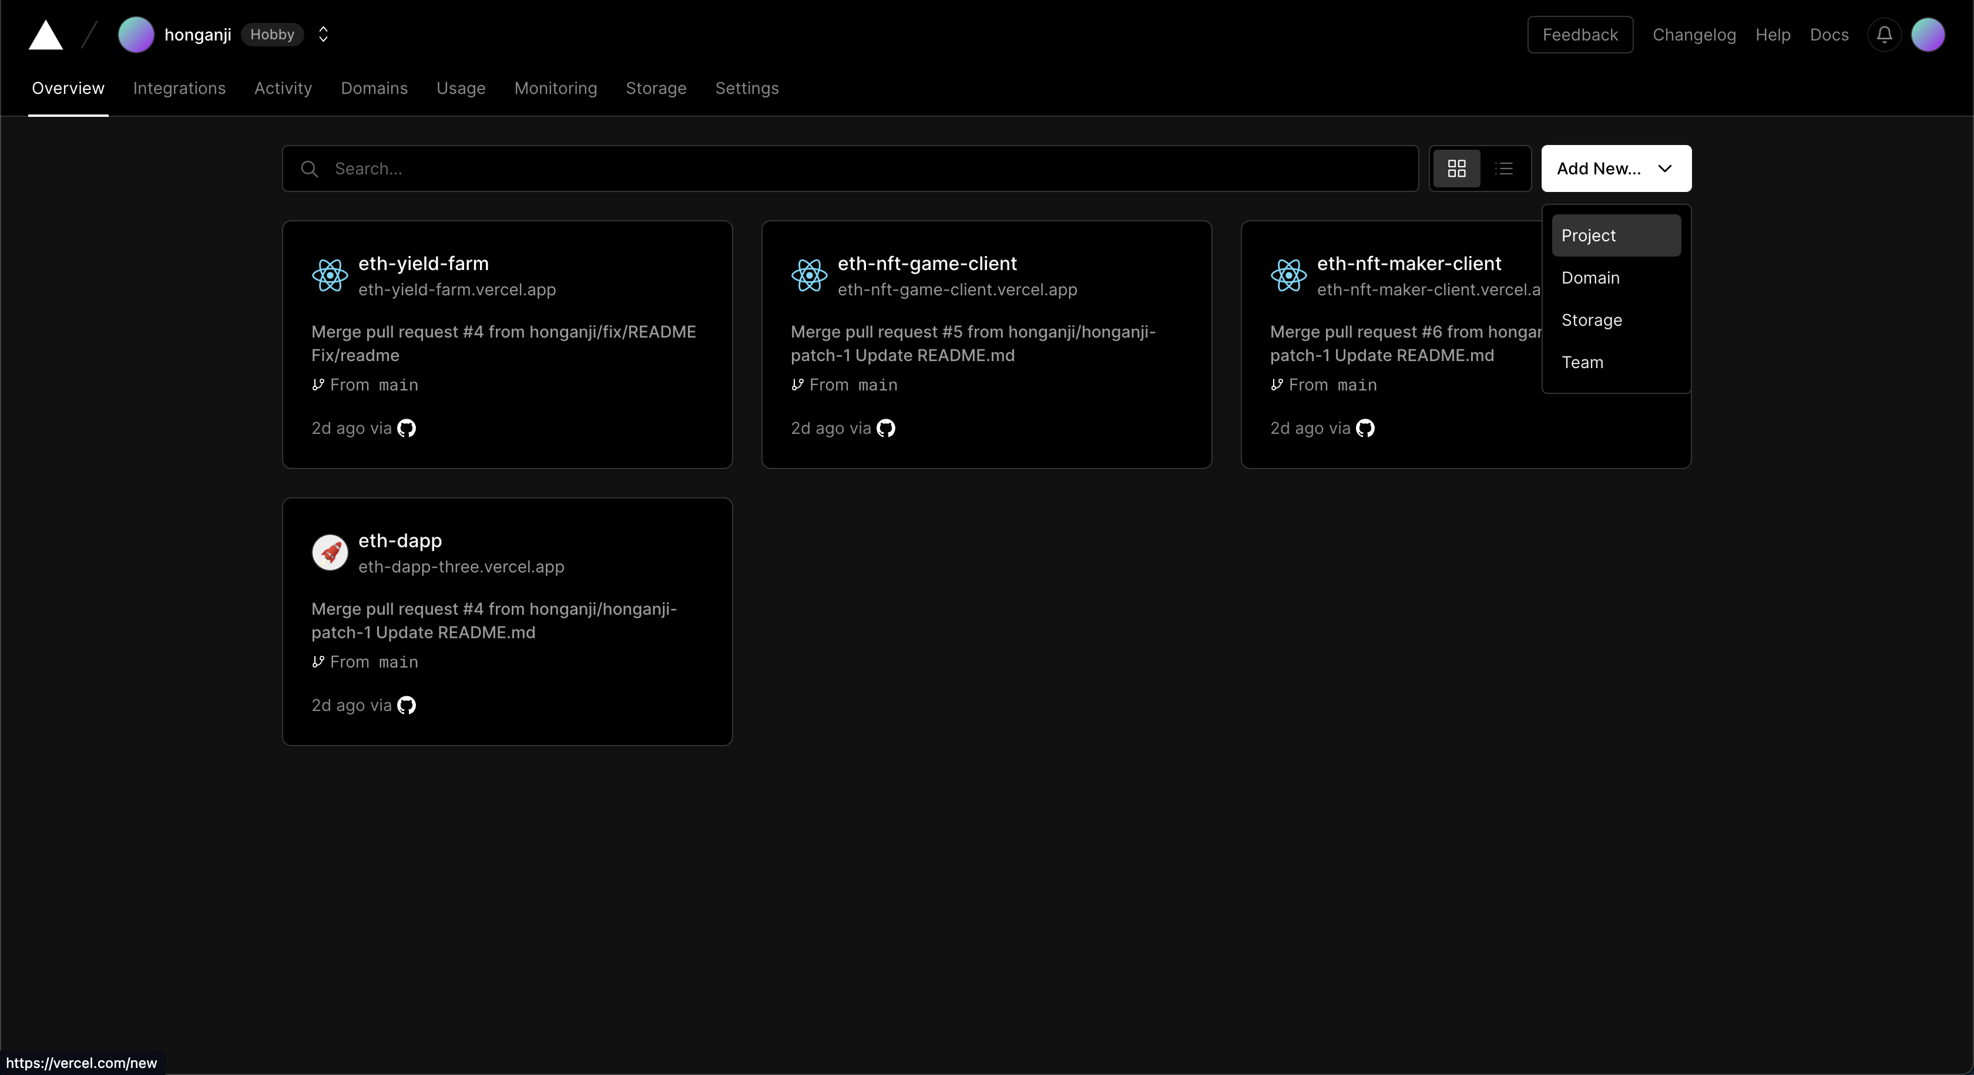Screen dimensions: 1974x1075
Task: Choose Domain from Add New menu
Action: [1616, 278]
